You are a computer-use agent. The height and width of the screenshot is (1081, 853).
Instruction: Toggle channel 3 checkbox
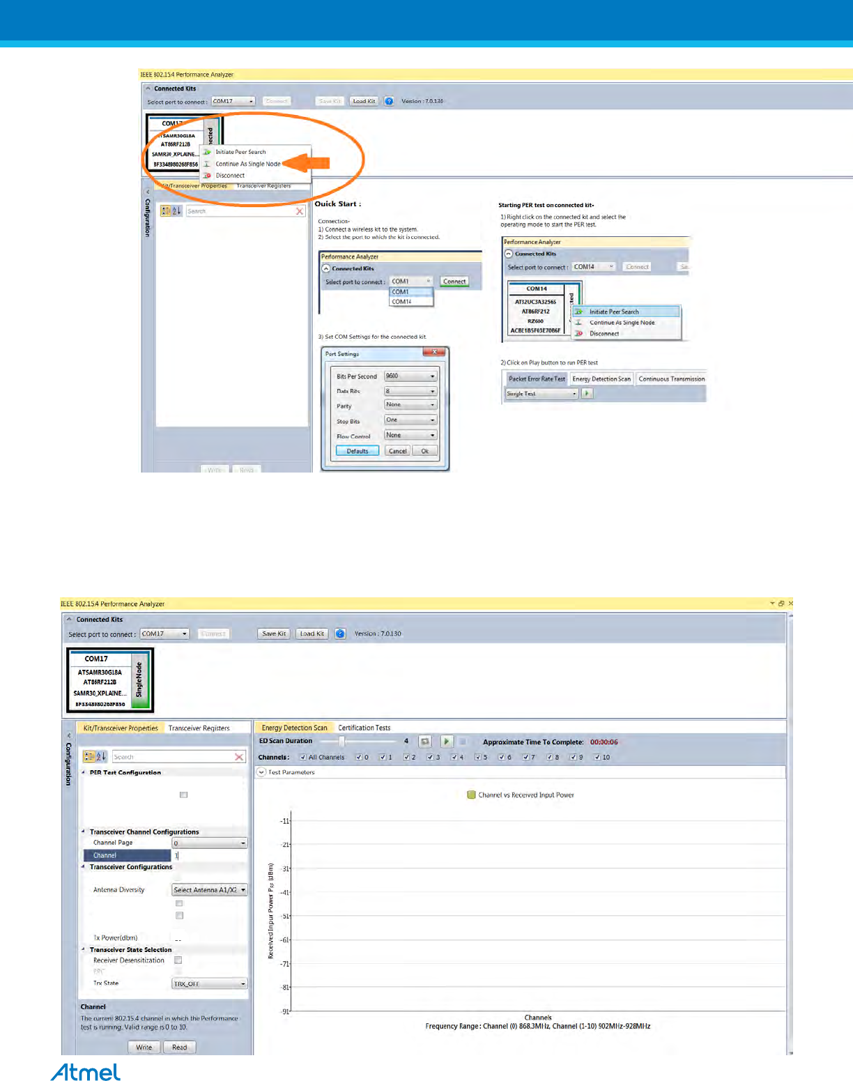(430, 757)
